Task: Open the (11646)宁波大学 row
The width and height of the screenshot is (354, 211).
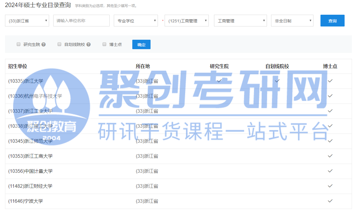Action: point(178,201)
